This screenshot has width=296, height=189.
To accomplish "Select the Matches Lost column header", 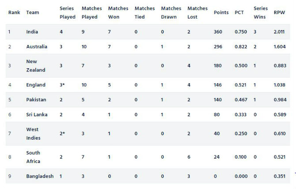I will [197, 13].
